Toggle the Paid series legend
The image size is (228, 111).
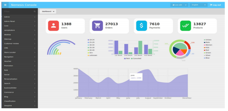(x=127, y=58)
